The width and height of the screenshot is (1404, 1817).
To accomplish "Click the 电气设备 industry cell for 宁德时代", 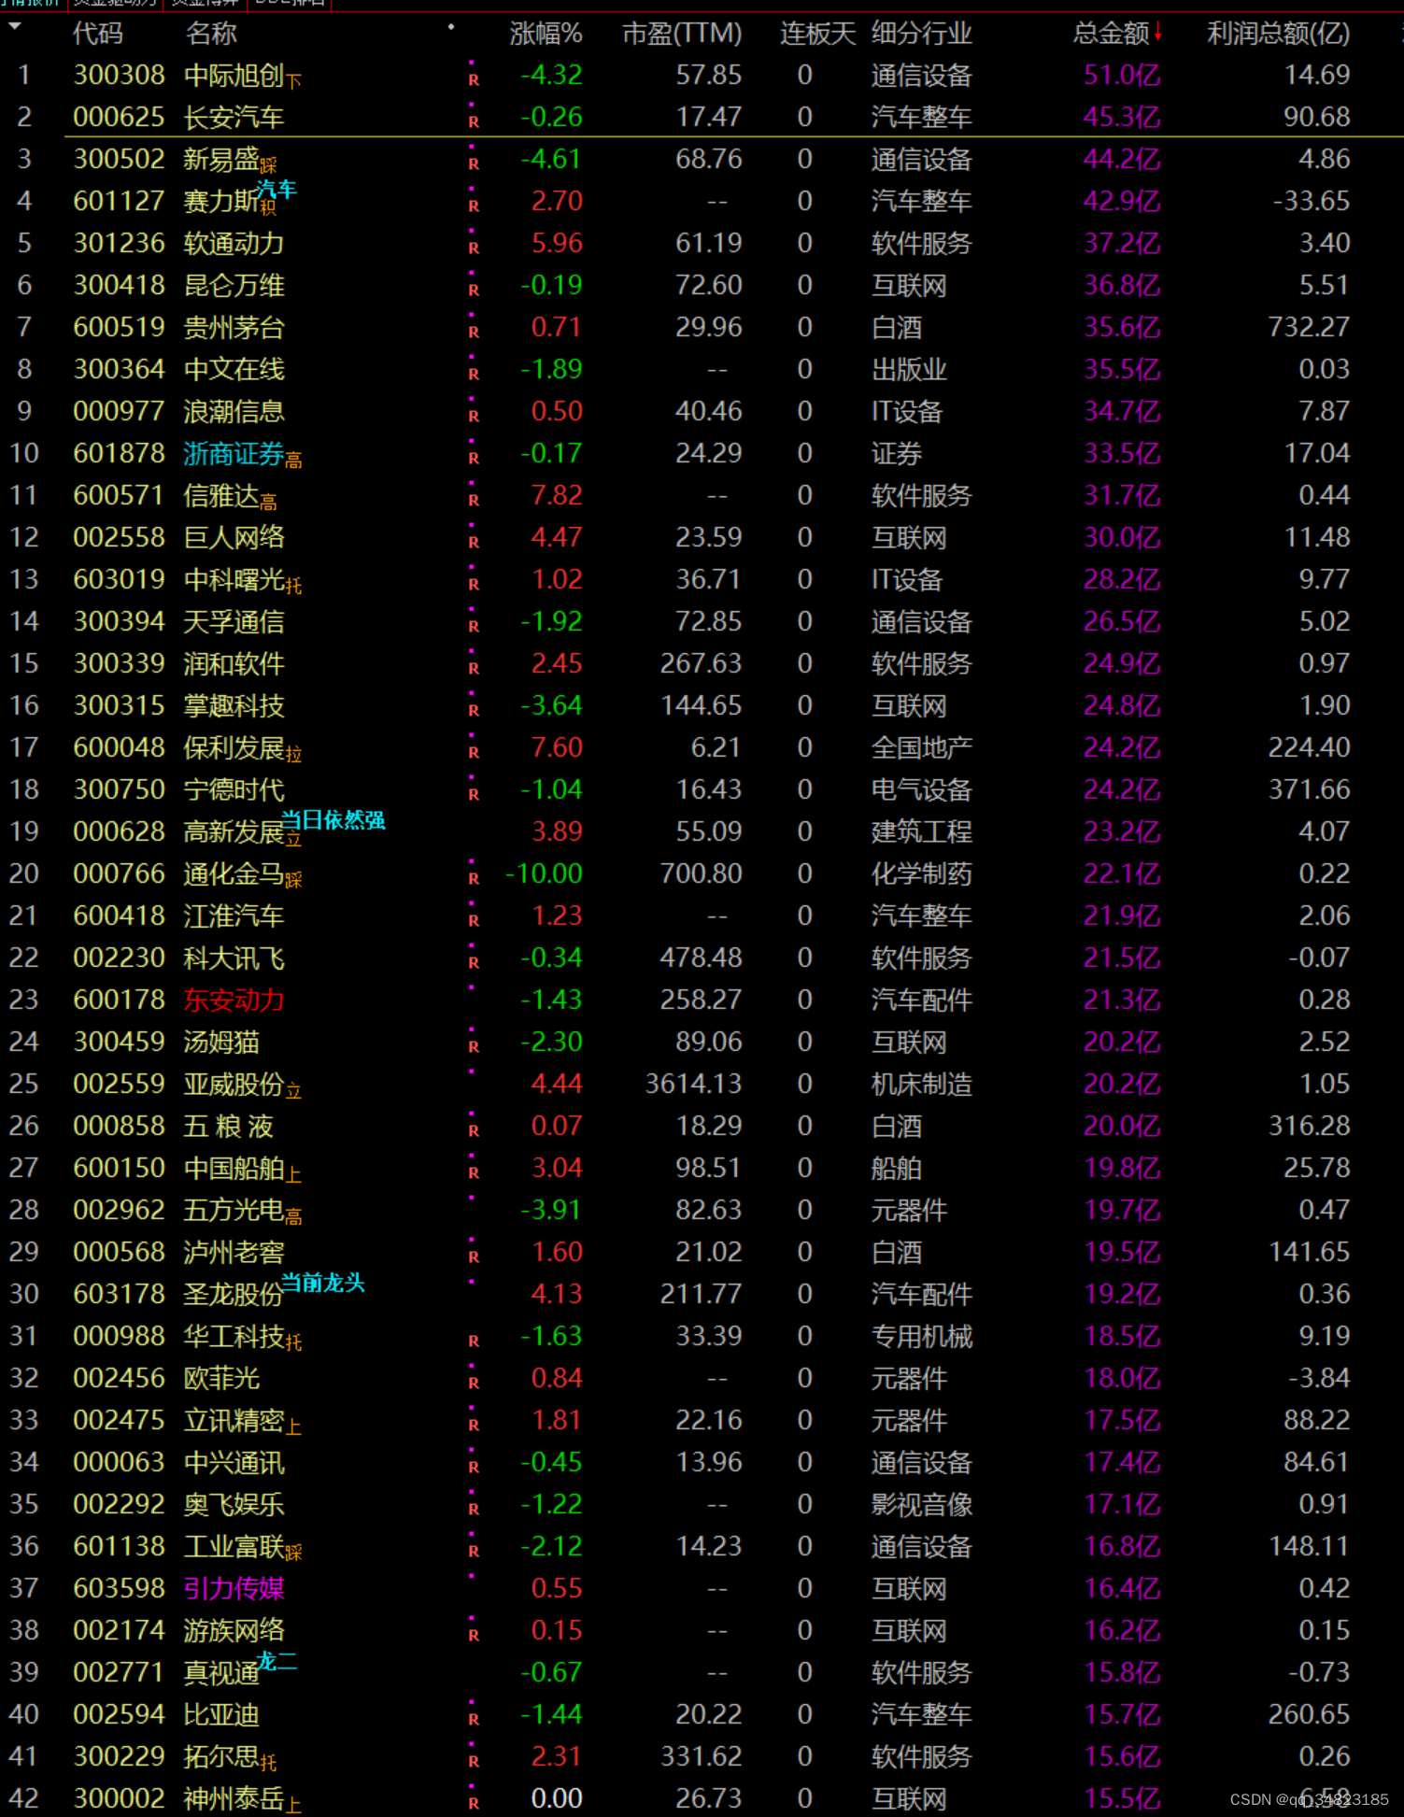I will point(922,790).
